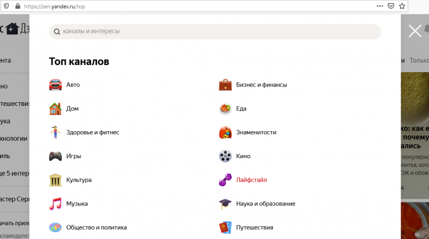Screen dimensions: 429x239
Task: Bookmark this page with the star icon
Action: (x=402, y=6)
